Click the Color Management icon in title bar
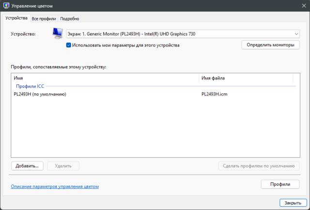310x210 pixels. pos(6,6)
